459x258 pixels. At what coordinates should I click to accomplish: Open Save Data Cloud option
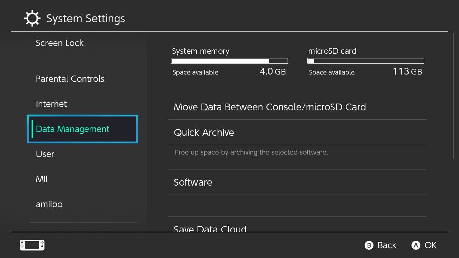(297, 225)
